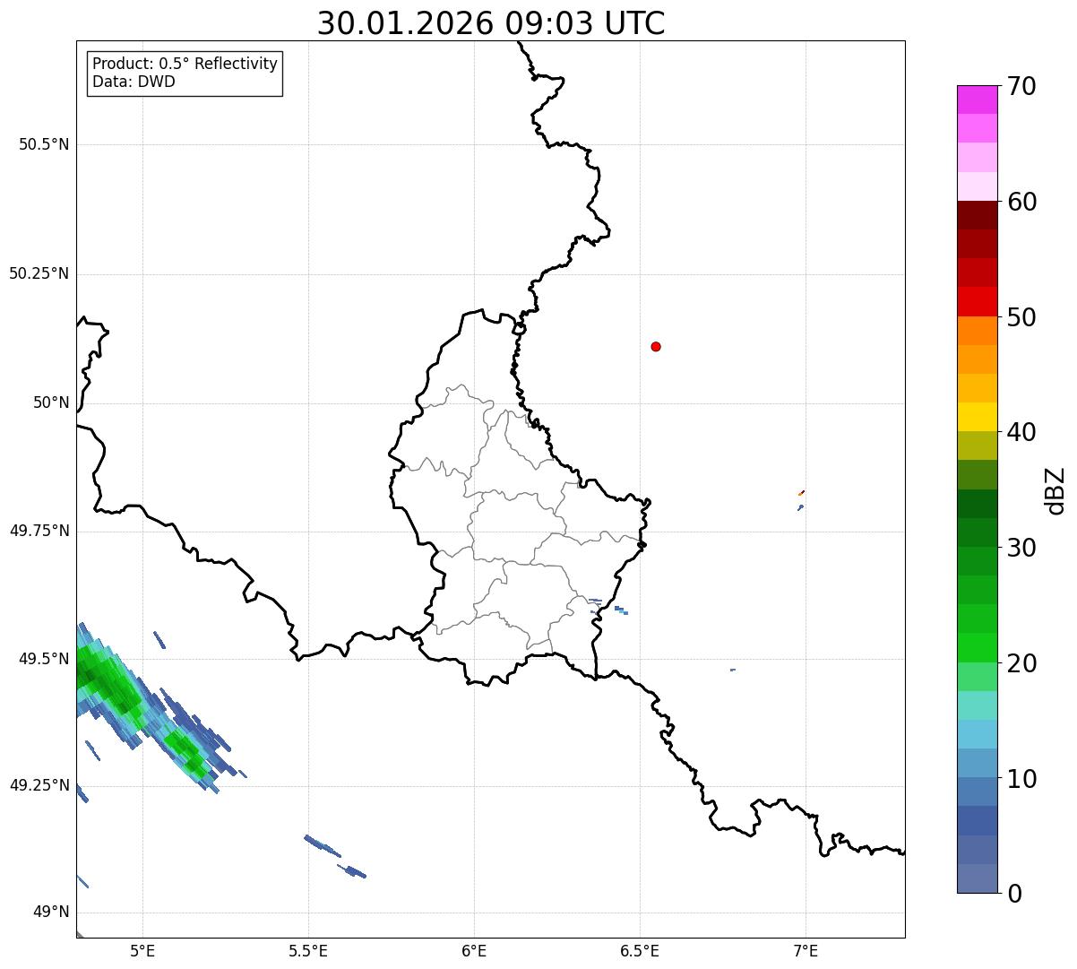Click the latitude label 49.5°N
1077x969 pixels.
[44, 659]
